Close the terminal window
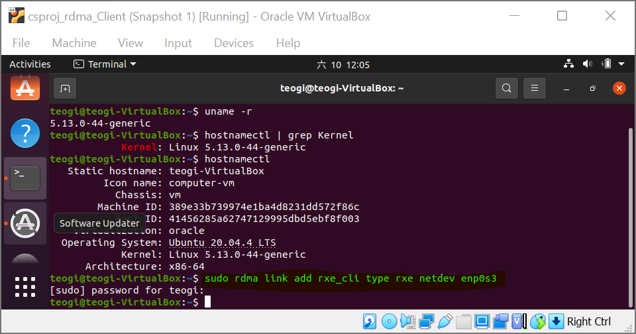This screenshot has width=636, height=334. click(619, 88)
